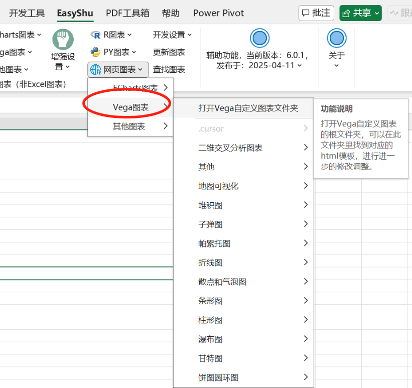Click the Python logo icon beside PY图表
The height and width of the screenshot is (388, 412).
(96, 52)
